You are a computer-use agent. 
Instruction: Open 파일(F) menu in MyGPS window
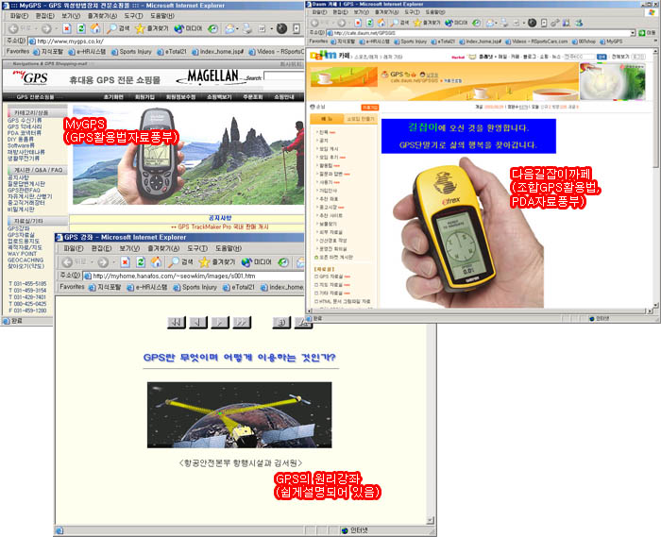coord(18,16)
